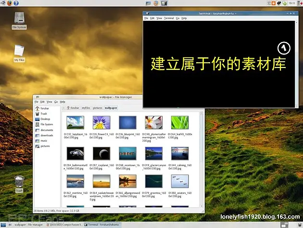The height and width of the screenshot is (228, 303).
Task: Click the clock in the top panel
Action: [x=291, y=3]
